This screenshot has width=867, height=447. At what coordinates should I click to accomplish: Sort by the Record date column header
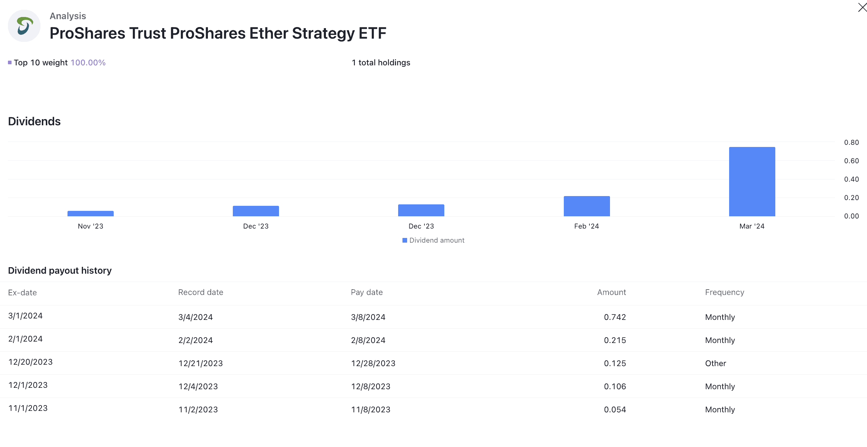201,292
